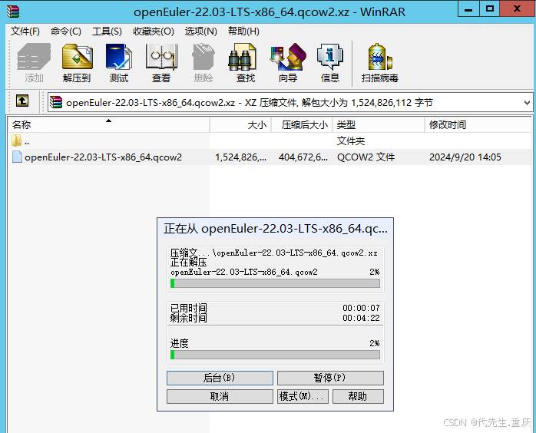The height and width of the screenshot is (433, 536).
Task: Click the 帮助 button in the extraction dialog
Action: (x=358, y=396)
